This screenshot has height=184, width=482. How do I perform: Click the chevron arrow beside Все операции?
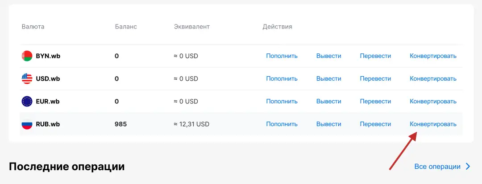(x=468, y=167)
